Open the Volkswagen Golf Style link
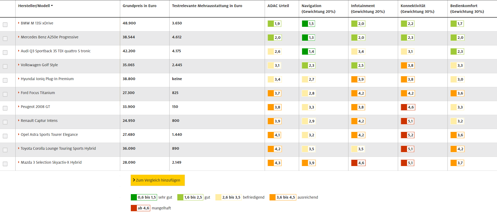The image size is (497, 212). 39,65
